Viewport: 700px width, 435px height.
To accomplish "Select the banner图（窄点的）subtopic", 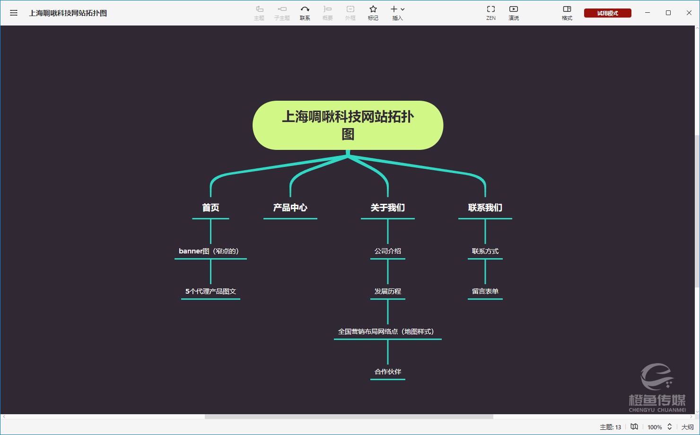I will coord(210,251).
